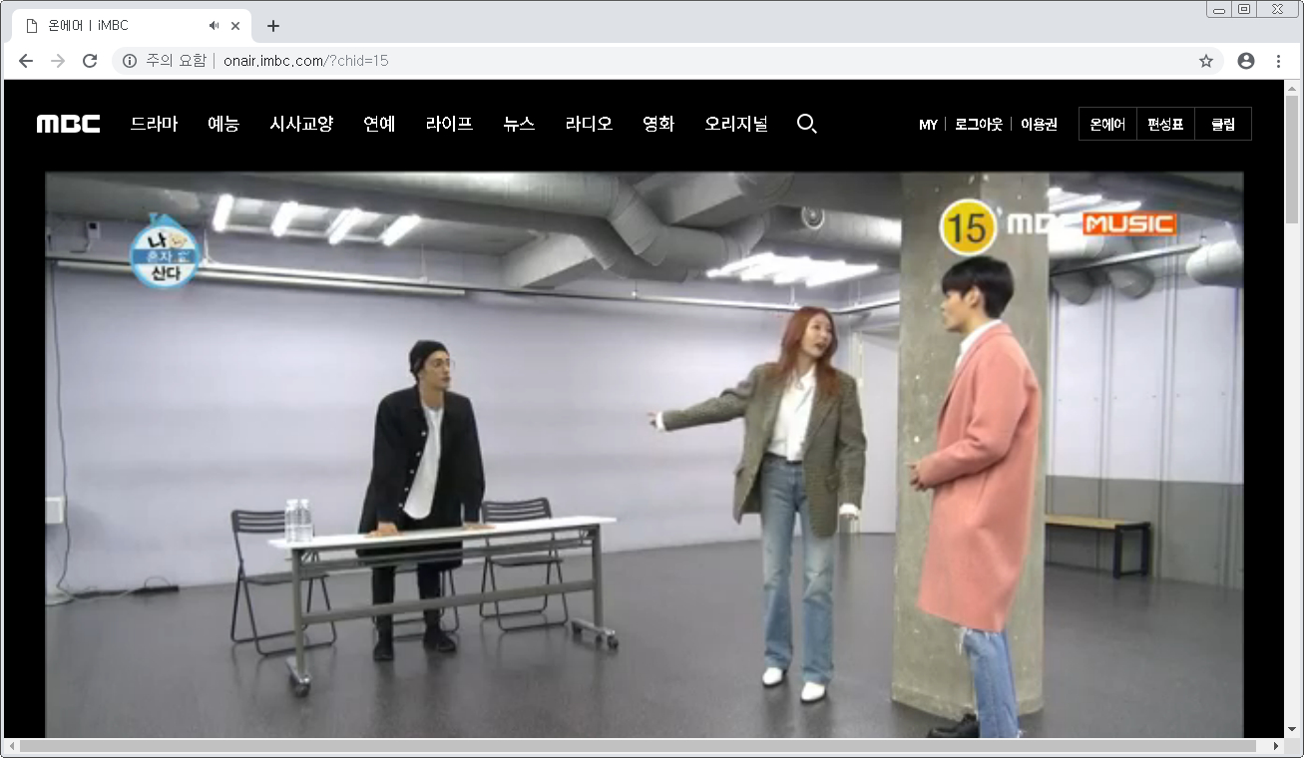Screen dimensions: 1304x758
Task: Click the horizontal scrollbar right arrow
Action: tap(1276, 746)
